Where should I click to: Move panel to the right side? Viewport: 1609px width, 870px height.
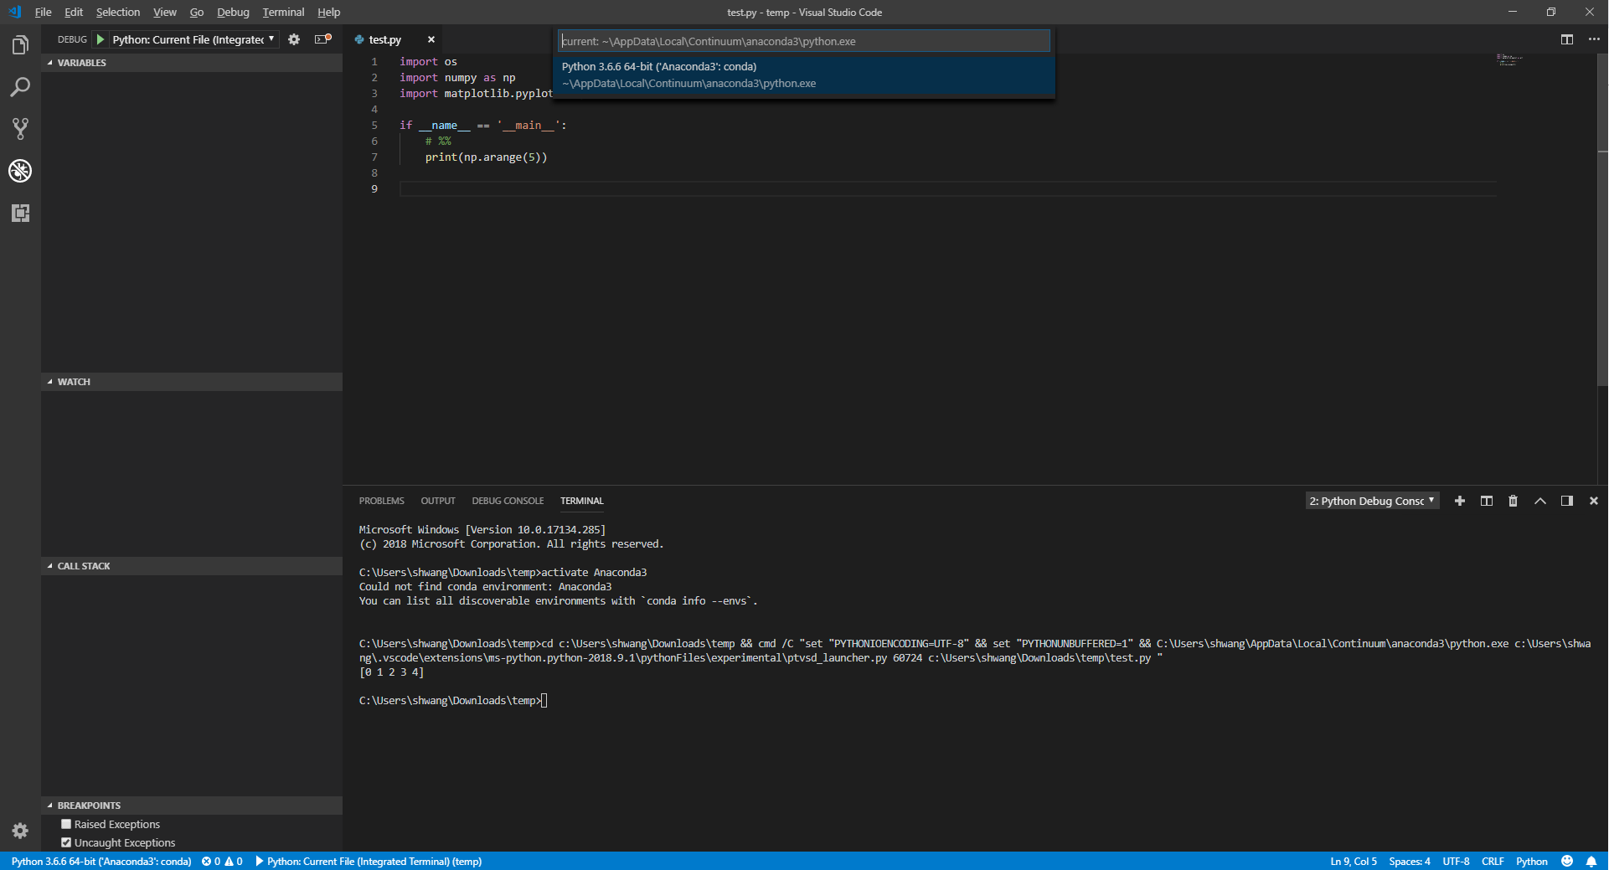click(1567, 501)
